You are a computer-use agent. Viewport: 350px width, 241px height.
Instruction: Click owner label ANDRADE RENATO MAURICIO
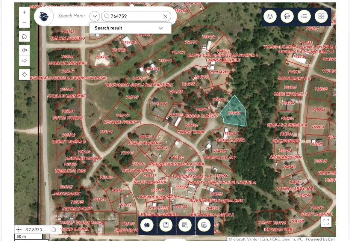178,164
